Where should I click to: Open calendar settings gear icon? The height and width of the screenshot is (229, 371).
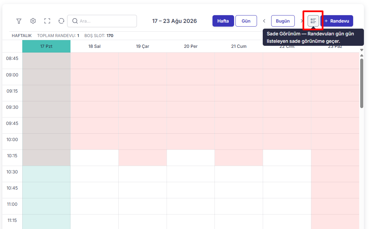33,21
